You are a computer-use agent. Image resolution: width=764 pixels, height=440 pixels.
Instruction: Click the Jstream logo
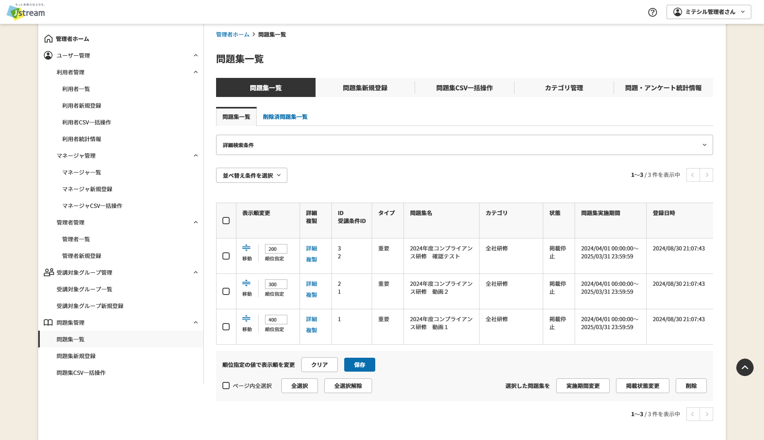tap(26, 12)
